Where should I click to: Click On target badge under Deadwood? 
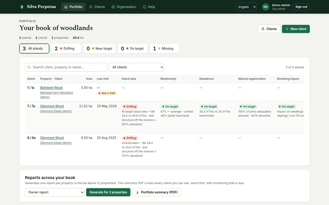click(x=209, y=107)
